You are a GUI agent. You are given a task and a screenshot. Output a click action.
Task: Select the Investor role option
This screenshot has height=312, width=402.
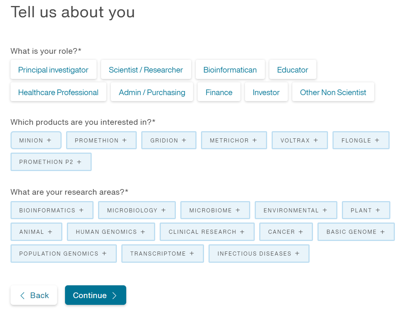coord(266,92)
